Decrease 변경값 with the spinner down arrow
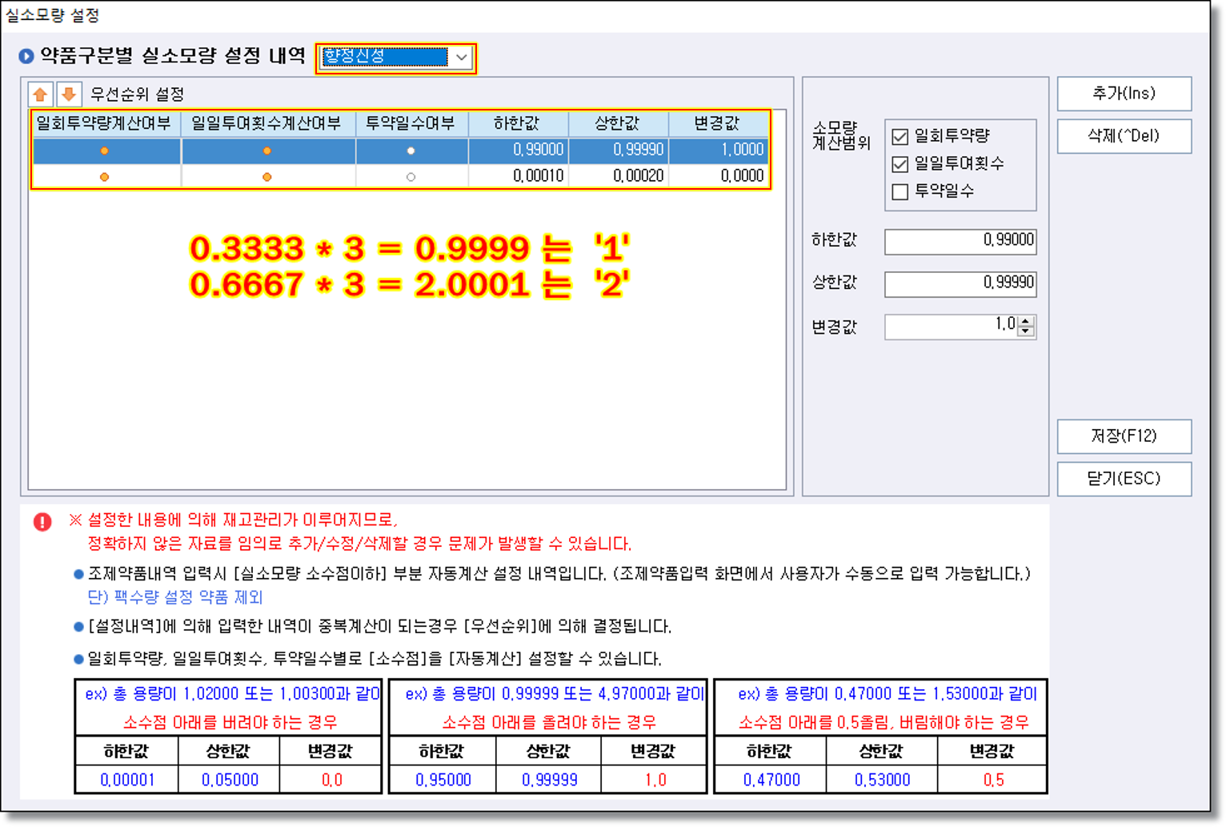Viewport: 1226px width, 827px height. coord(1026,331)
